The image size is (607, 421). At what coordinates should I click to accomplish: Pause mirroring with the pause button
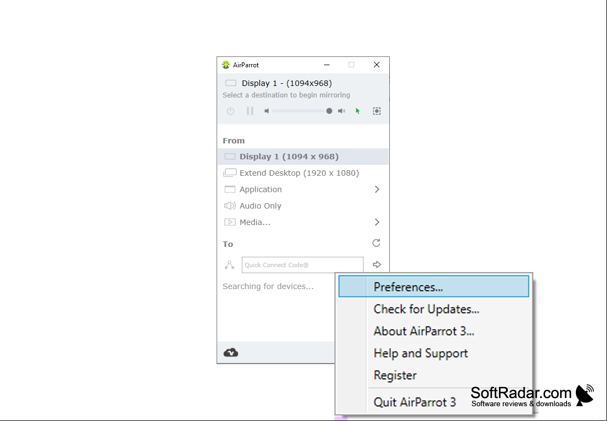(249, 111)
